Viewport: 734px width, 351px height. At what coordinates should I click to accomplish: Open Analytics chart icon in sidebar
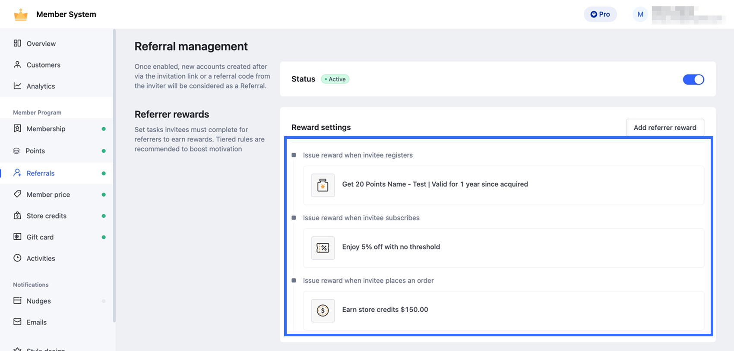[17, 86]
